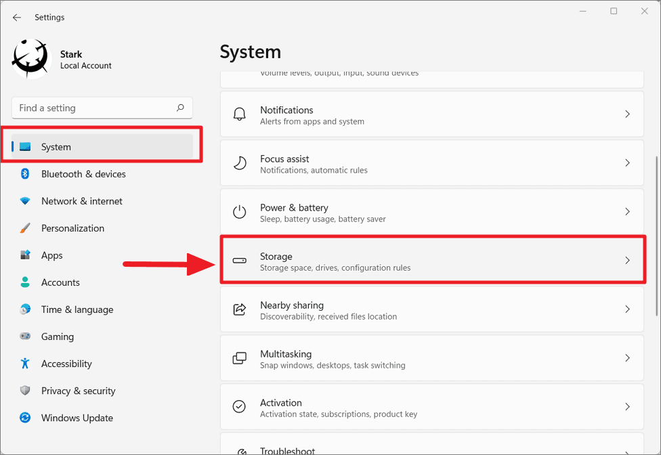Viewport: 661px width, 455px height.
Task: Open Accessibility settings label
Action: [x=66, y=364]
